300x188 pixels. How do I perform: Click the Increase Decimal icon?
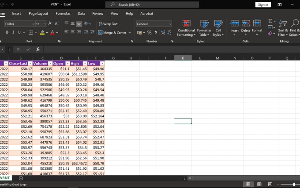click(163, 33)
